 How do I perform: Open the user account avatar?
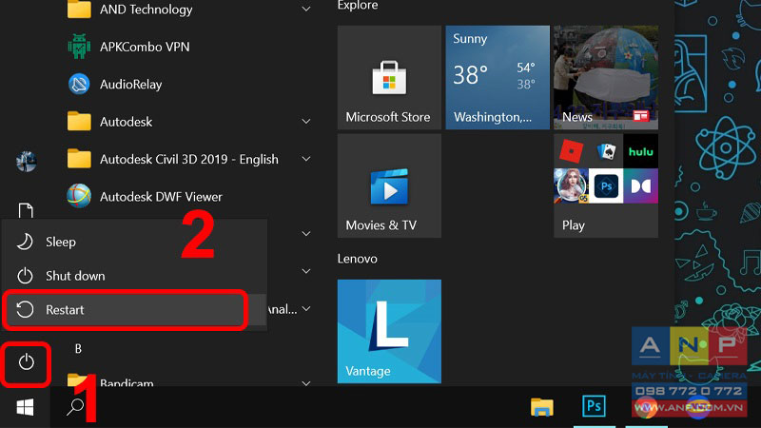(27, 162)
